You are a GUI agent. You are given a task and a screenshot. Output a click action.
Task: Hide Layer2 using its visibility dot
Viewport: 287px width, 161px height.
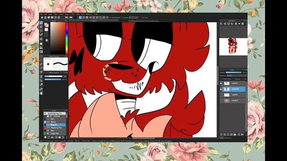tap(221, 84)
